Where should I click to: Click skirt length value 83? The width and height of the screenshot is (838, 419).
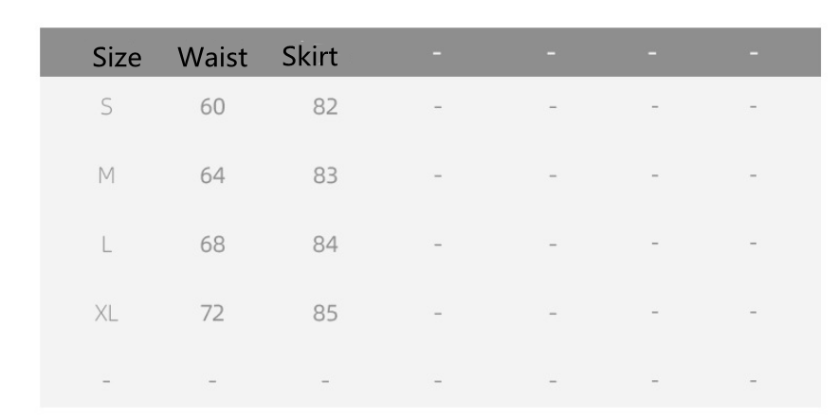tap(325, 175)
